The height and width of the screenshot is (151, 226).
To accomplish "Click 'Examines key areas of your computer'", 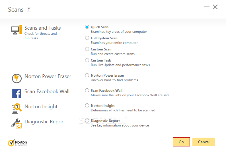I will pyautogui.click(x=119, y=32).
